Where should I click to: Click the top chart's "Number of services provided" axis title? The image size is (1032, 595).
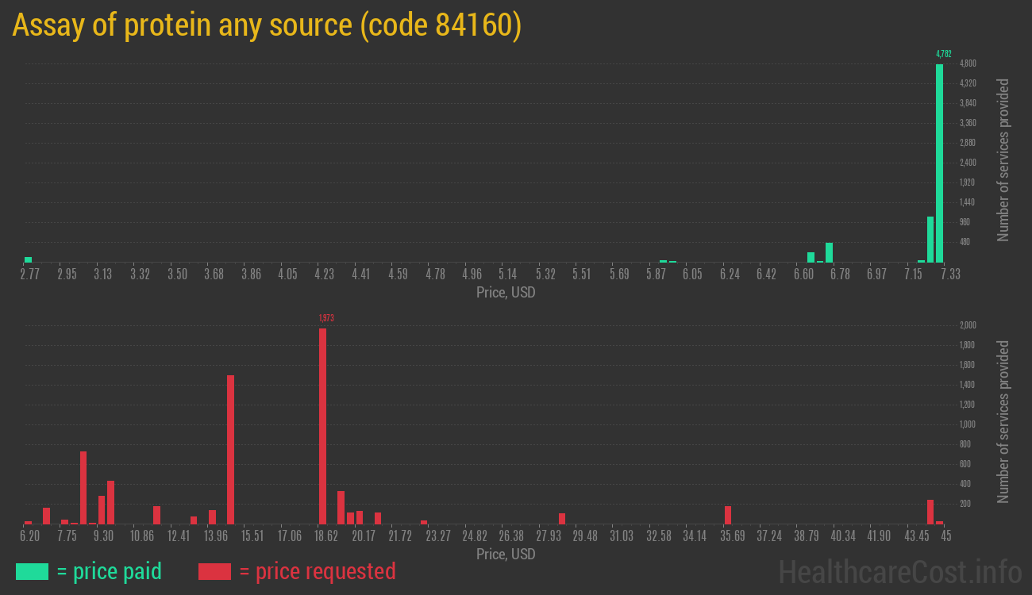[1003, 159]
